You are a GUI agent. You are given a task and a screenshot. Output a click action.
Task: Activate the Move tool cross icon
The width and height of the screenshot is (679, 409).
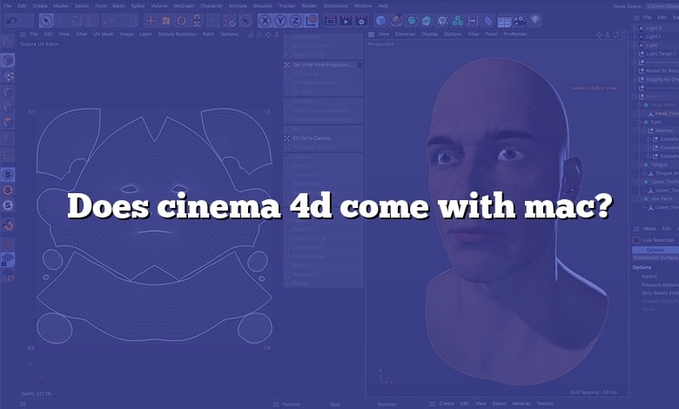tap(151, 20)
